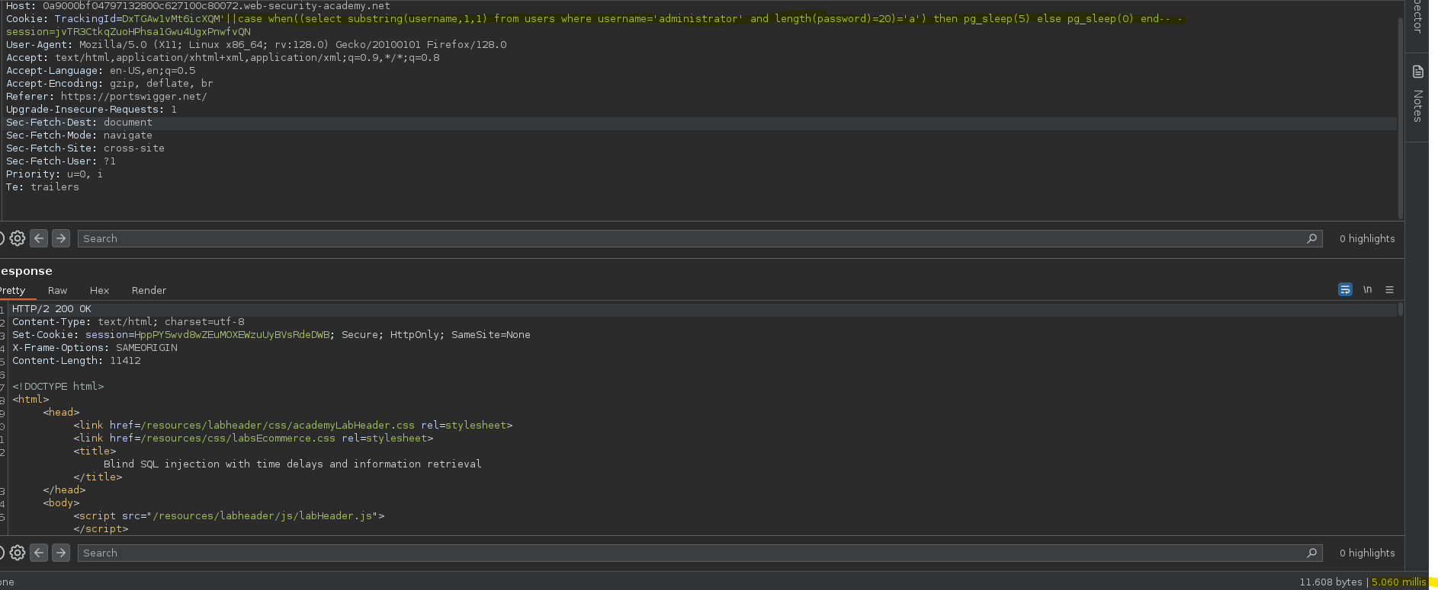
Task: Click the HTTP/2 200 OK status line
Action: [x=52, y=308]
